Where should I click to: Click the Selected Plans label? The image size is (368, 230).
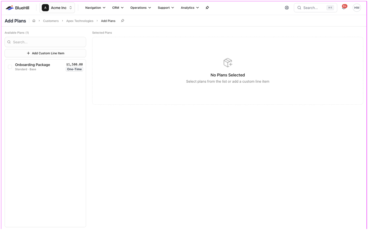tap(102, 33)
